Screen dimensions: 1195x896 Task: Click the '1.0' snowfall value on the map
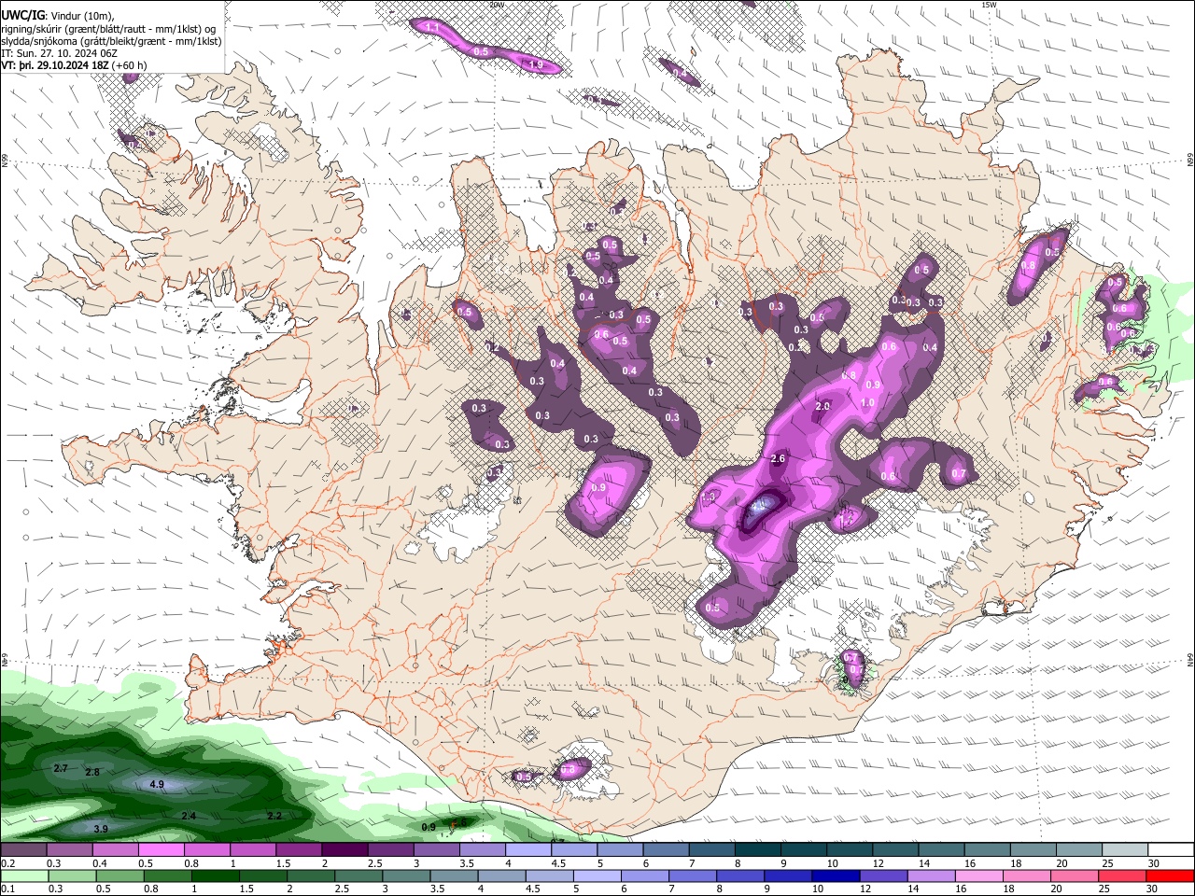[866, 402]
